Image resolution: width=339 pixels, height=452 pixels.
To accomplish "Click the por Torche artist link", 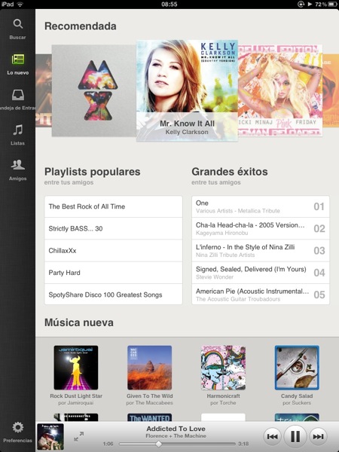I will point(223,403).
